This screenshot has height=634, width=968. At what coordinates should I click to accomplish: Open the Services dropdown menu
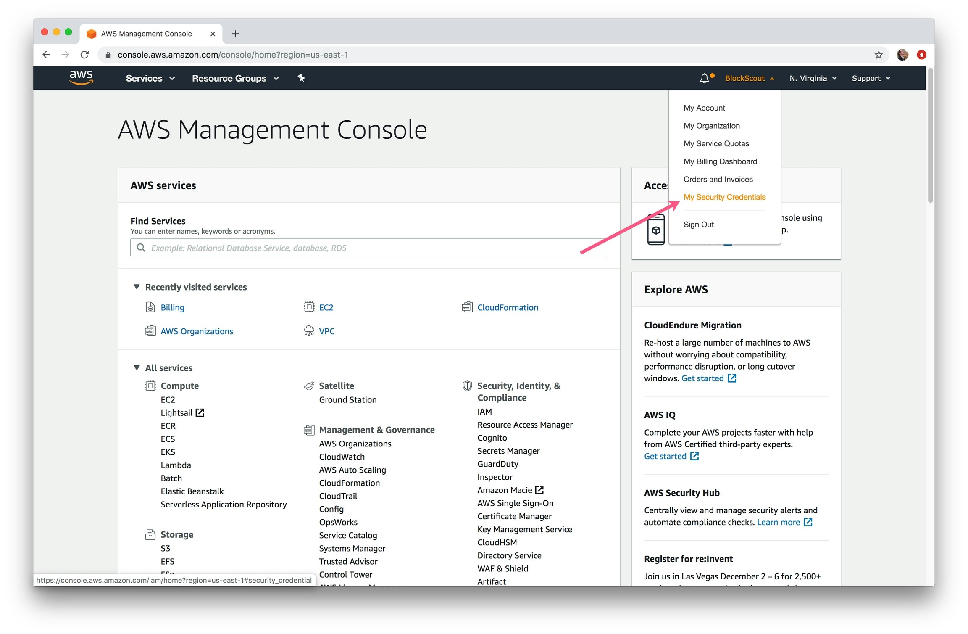pyautogui.click(x=150, y=78)
